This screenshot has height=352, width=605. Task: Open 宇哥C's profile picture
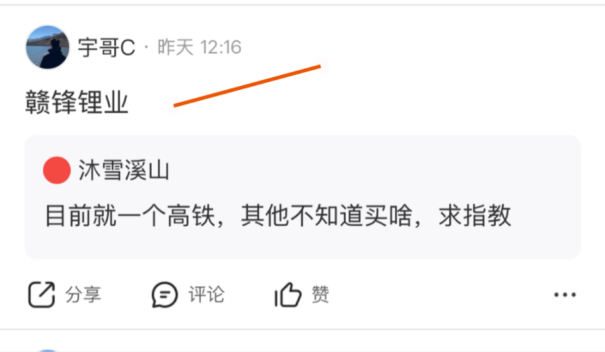point(48,47)
